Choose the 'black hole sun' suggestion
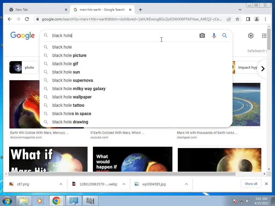The width and height of the screenshot is (275, 206). coord(136,72)
